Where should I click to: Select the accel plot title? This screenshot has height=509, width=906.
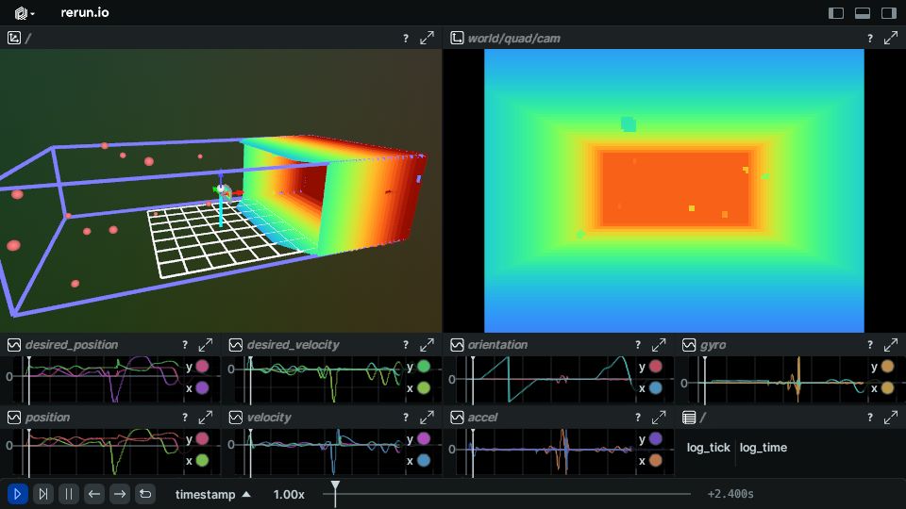pos(482,418)
